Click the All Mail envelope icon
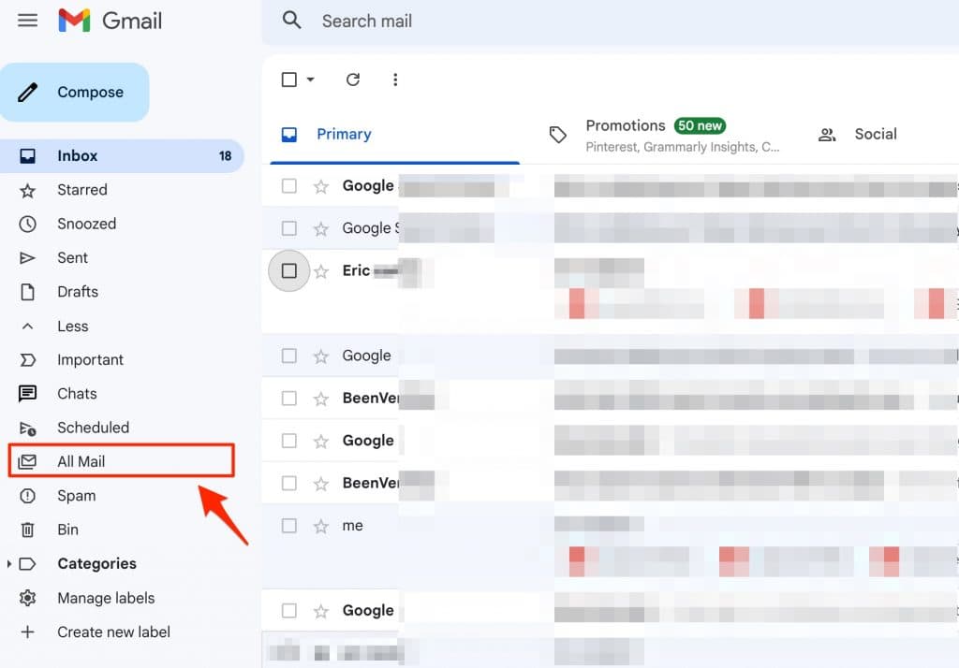 (27, 462)
